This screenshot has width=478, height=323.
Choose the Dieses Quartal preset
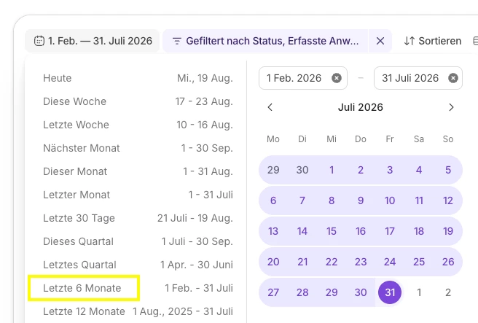tap(138, 241)
